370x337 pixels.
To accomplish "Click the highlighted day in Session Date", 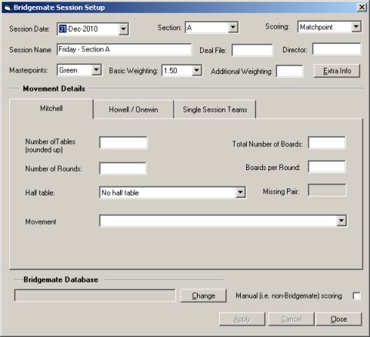I will click(62, 28).
